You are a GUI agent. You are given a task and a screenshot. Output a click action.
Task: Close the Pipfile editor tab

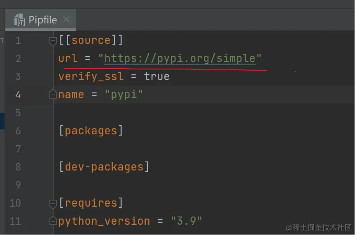66,19
